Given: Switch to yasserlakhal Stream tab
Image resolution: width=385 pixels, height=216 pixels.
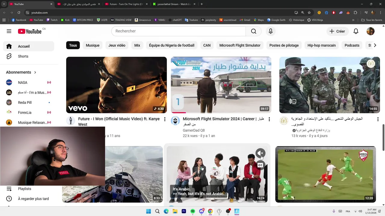Looking at the screenshot, I should point(174,4).
